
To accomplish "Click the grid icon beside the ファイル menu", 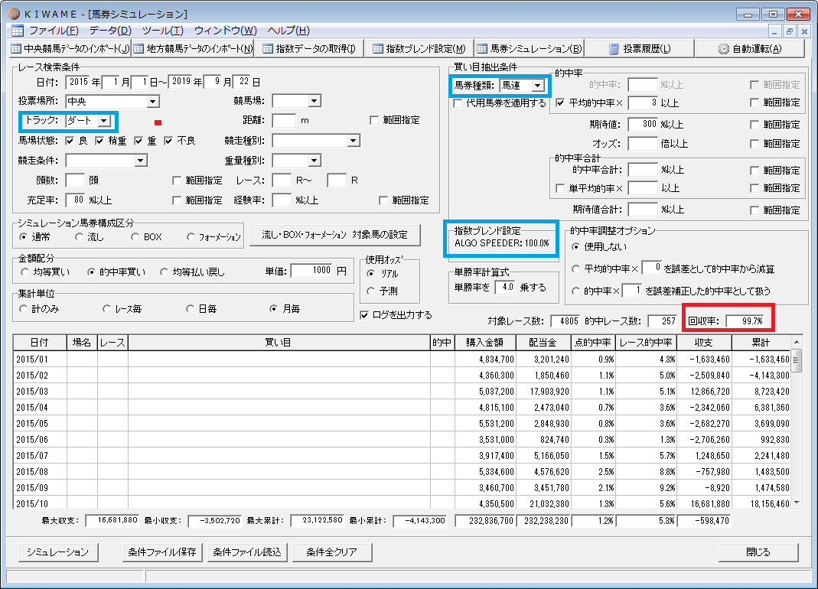I will point(17,31).
